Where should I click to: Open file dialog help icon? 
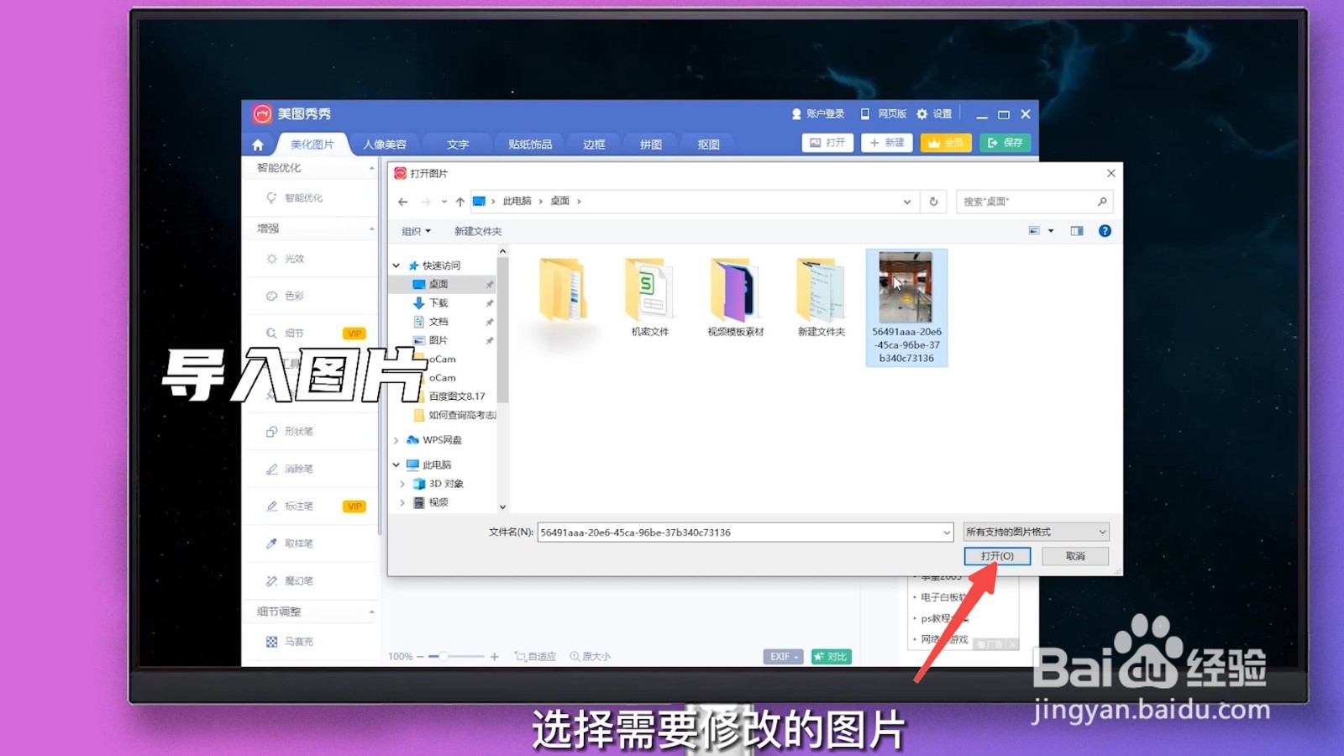[x=1105, y=231]
